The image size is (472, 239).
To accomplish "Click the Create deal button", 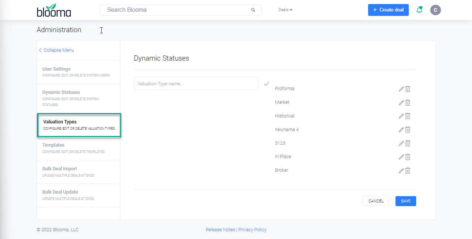I will click(x=388, y=10).
